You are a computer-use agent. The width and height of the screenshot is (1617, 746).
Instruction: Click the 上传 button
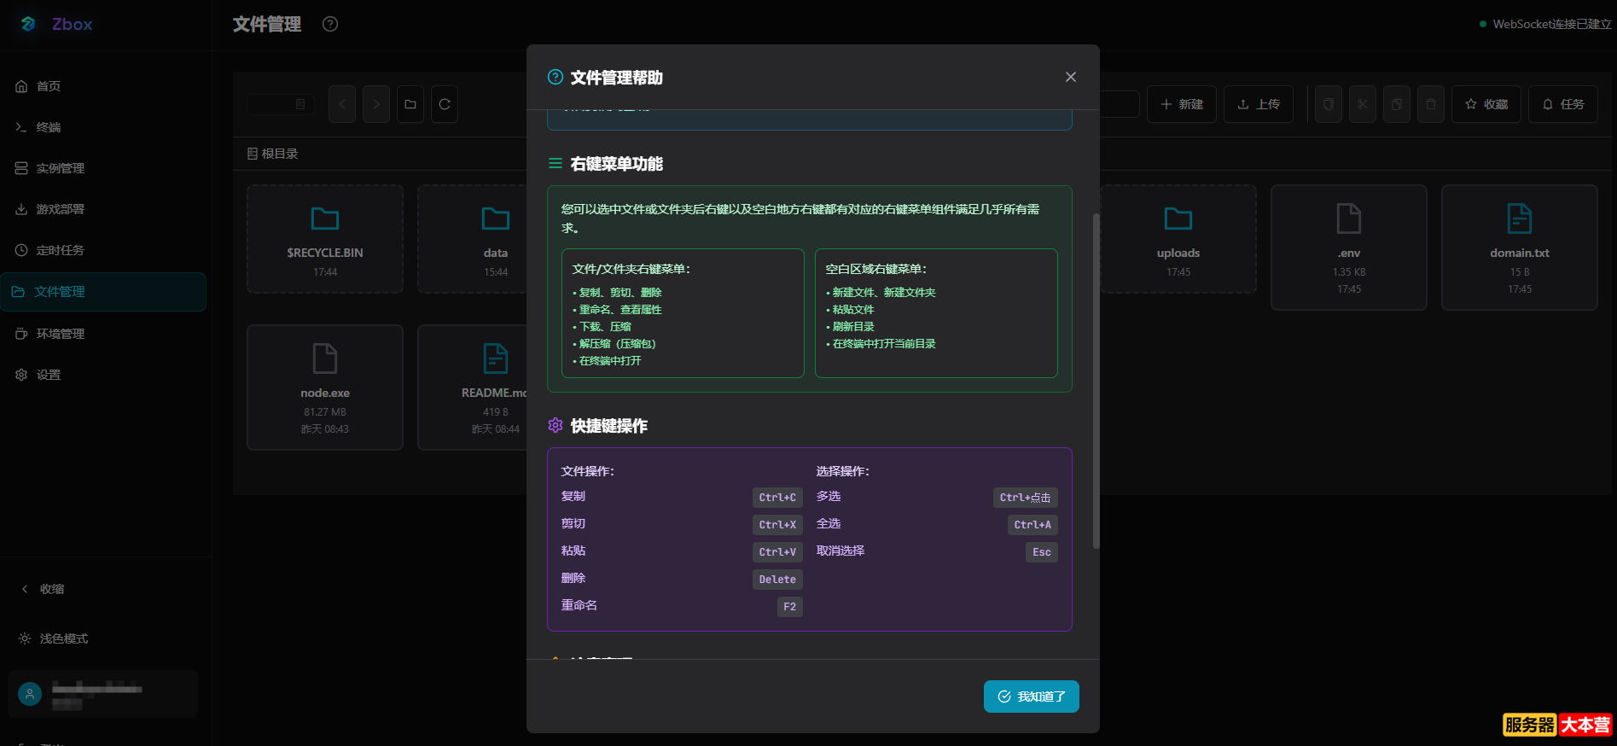point(1259,104)
